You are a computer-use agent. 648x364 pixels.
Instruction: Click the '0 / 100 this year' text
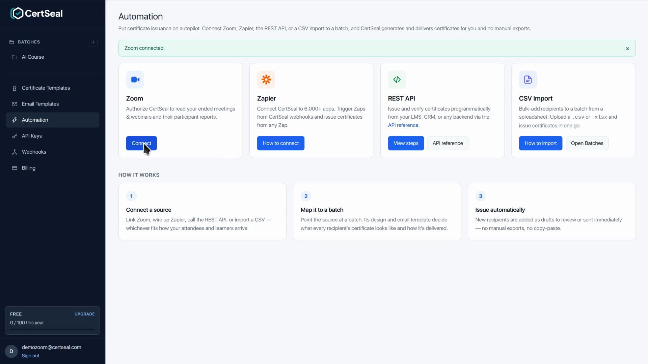coord(27,323)
